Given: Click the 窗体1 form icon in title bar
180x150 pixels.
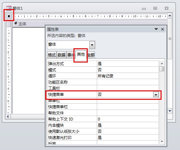Looking at the screenshot, I should 9,8.
